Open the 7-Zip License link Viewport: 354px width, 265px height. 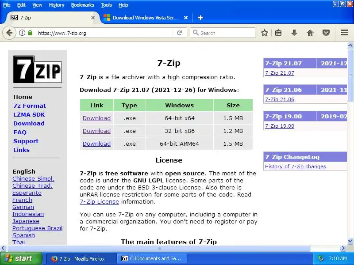click(99, 202)
